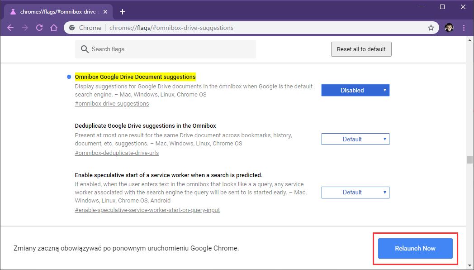Select the chrome://flags browser tab

click(58, 12)
